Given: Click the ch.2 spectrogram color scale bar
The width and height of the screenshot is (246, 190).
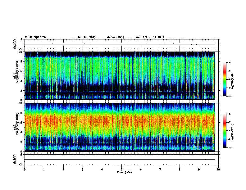Looking at the screenshot, I should click(225, 131).
